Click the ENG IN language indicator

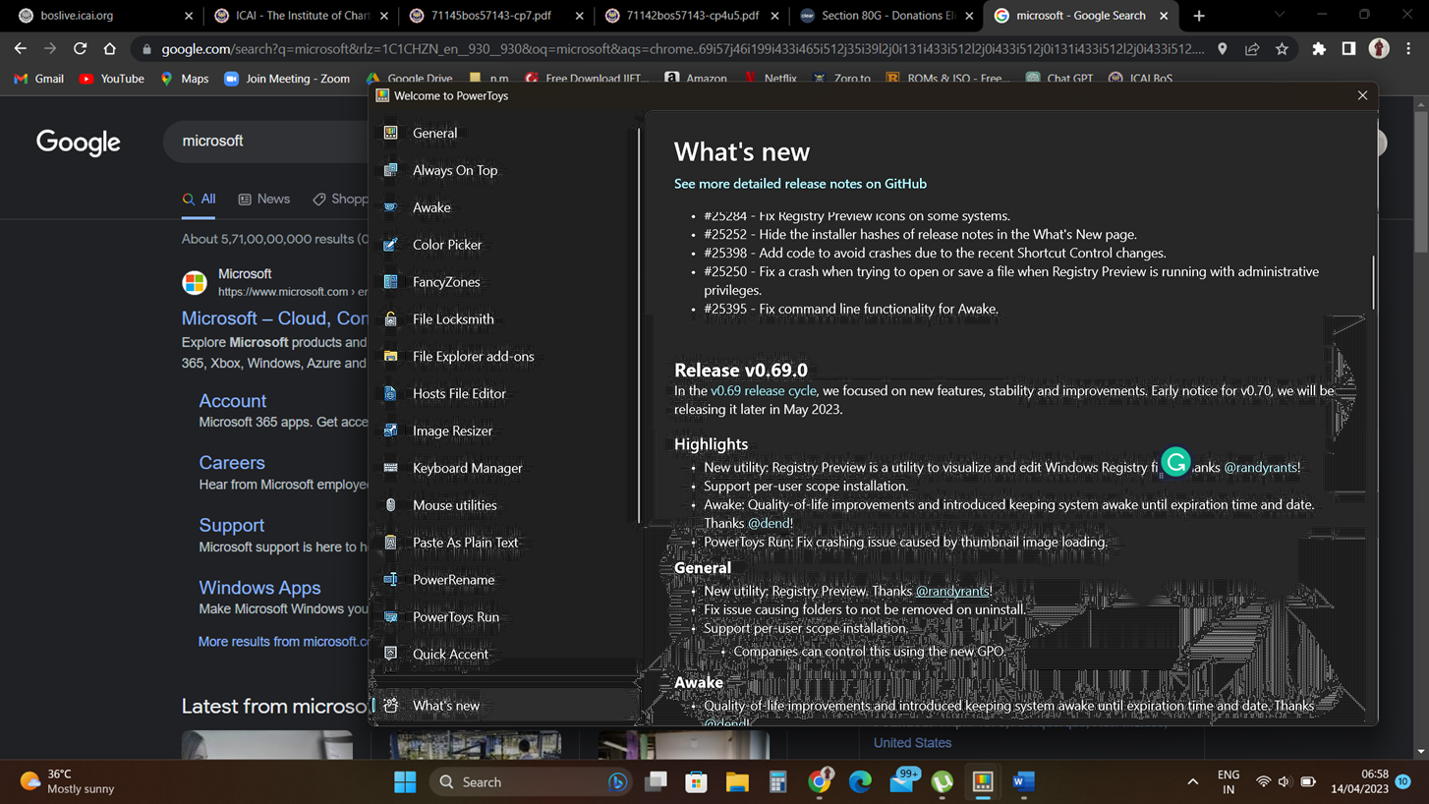tap(1229, 782)
